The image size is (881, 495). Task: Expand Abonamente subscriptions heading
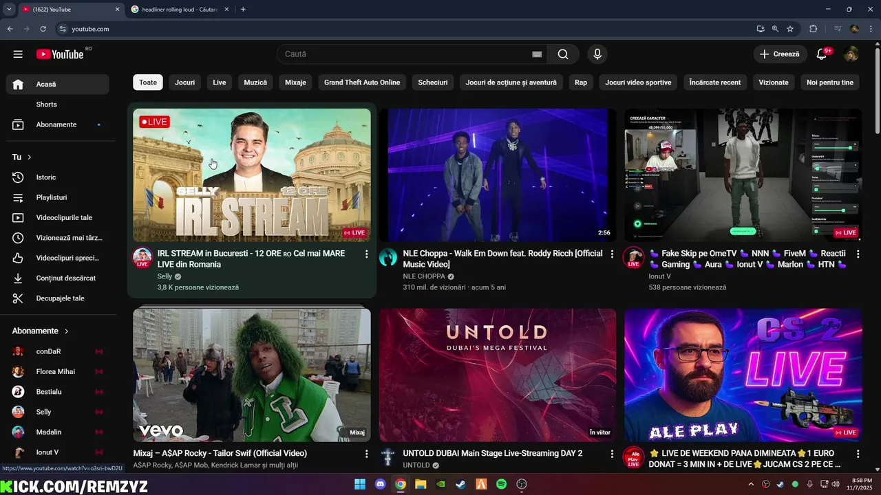pyautogui.click(x=41, y=331)
